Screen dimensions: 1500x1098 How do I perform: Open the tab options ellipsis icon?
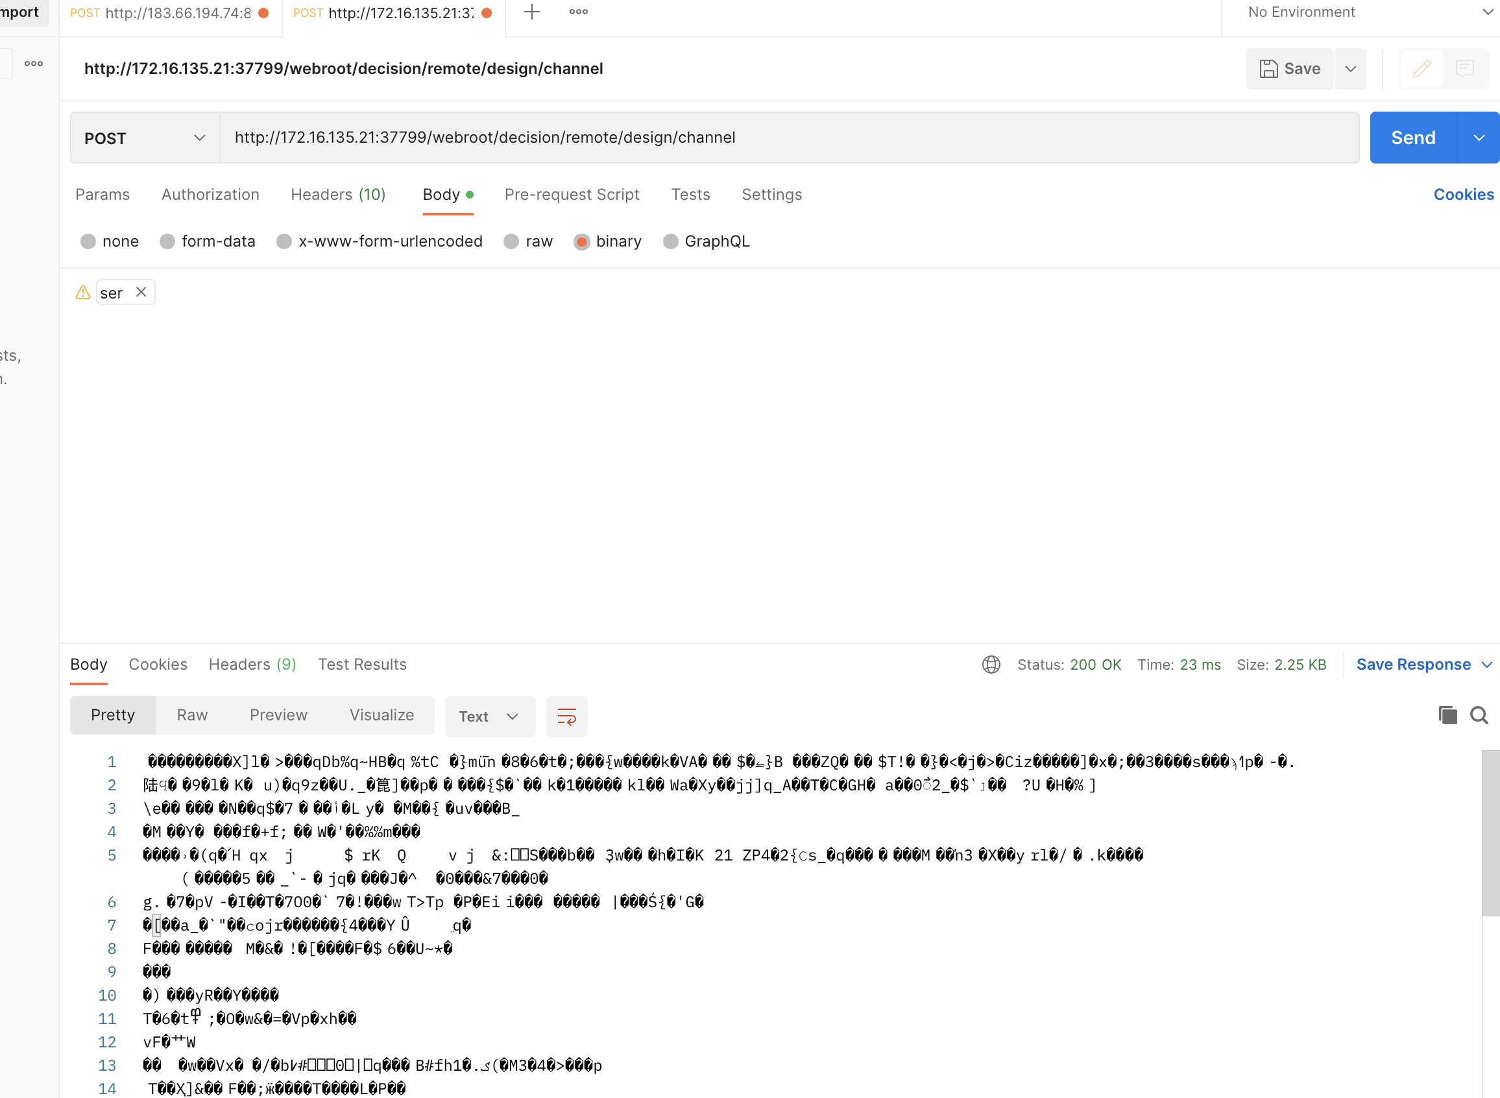(x=578, y=12)
